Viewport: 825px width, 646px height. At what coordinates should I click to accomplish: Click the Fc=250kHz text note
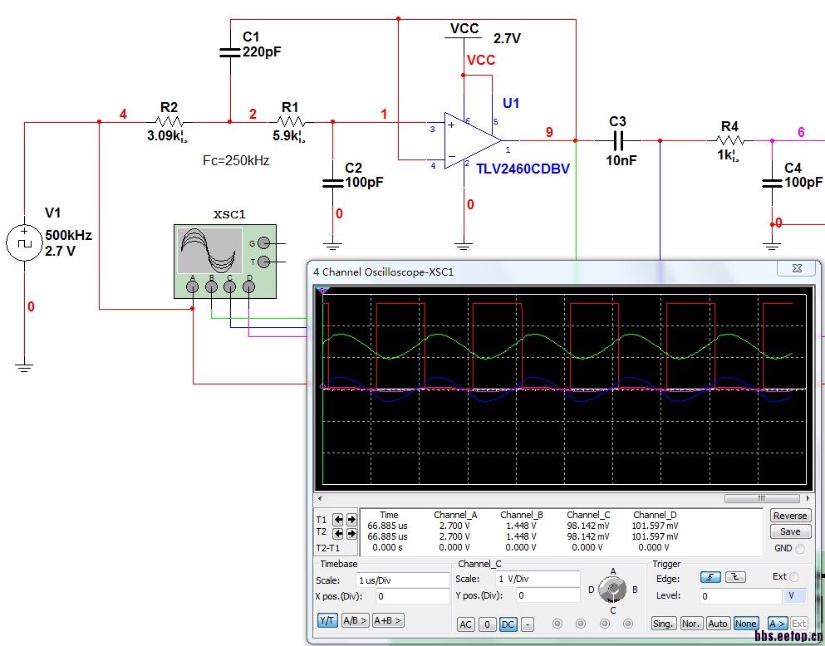pos(236,160)
